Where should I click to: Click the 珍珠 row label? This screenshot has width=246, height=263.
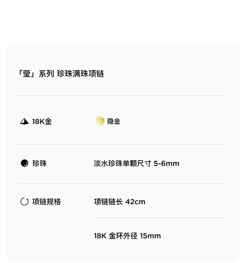click(40, 163)
